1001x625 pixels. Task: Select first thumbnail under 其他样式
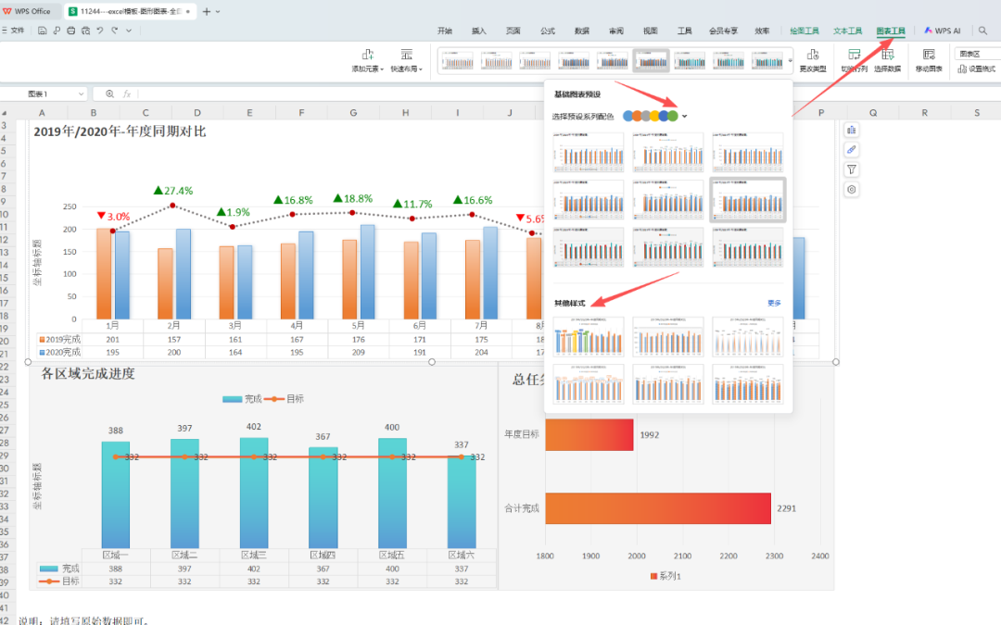(587, 337)
